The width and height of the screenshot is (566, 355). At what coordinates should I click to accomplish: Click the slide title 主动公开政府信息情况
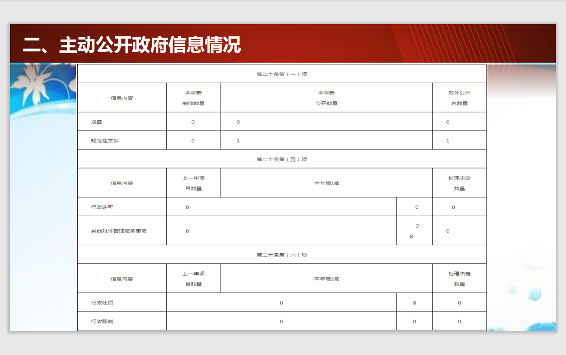(x=132, y=45)
